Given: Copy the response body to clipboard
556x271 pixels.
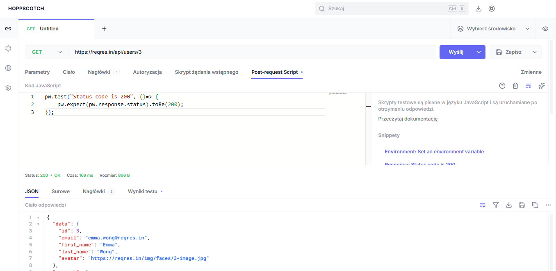Looking at the screenshot, I should (535, 205).
